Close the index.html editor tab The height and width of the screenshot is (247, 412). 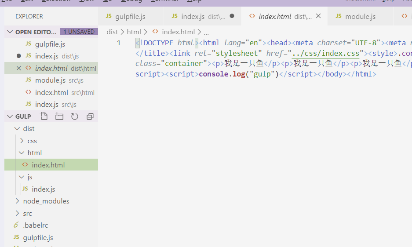(318, 16)
